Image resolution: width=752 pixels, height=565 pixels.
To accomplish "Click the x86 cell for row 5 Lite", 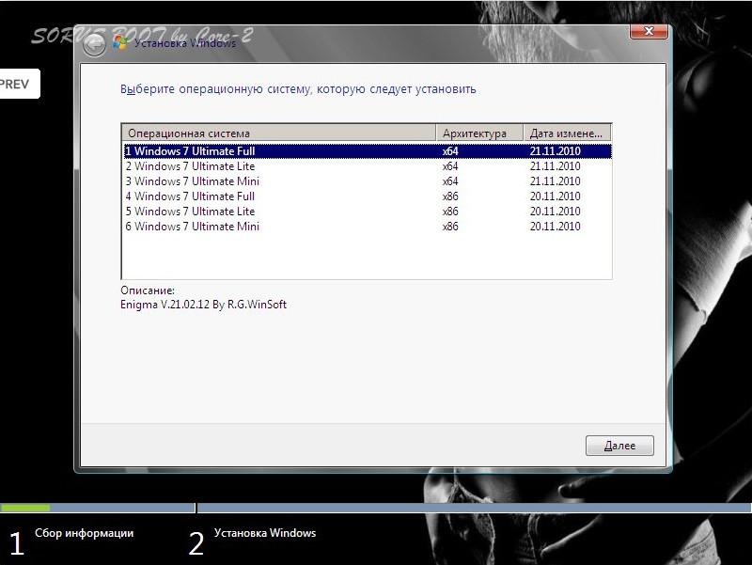I will pos(450,212).
